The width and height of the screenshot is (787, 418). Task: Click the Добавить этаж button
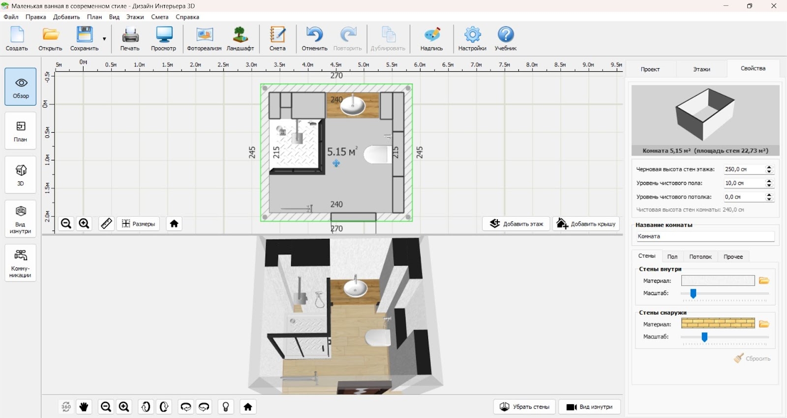[516, 224]
